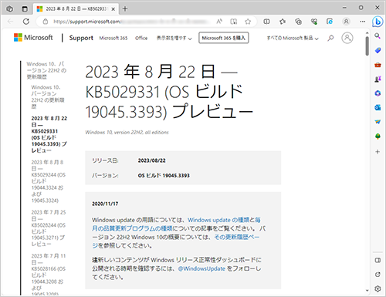
Task: Open Collections toolbar icon
Action: pyautogui.click(x=299, y=22)
